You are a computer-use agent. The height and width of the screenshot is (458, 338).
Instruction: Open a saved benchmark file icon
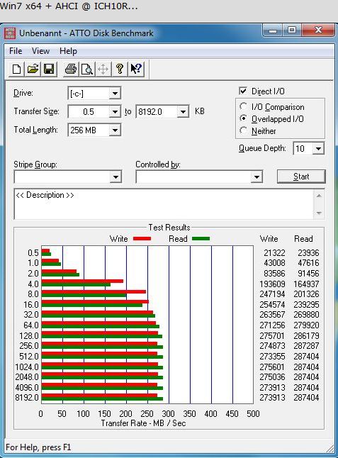point(33,69)
